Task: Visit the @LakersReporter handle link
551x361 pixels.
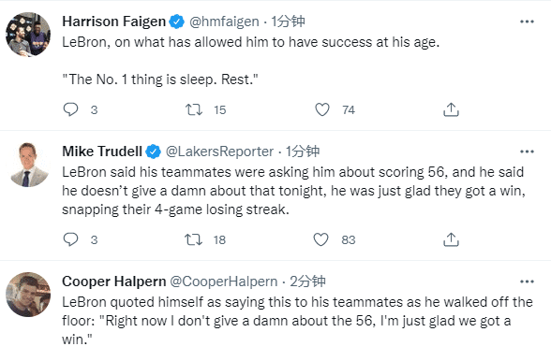Action: point(219,152)
